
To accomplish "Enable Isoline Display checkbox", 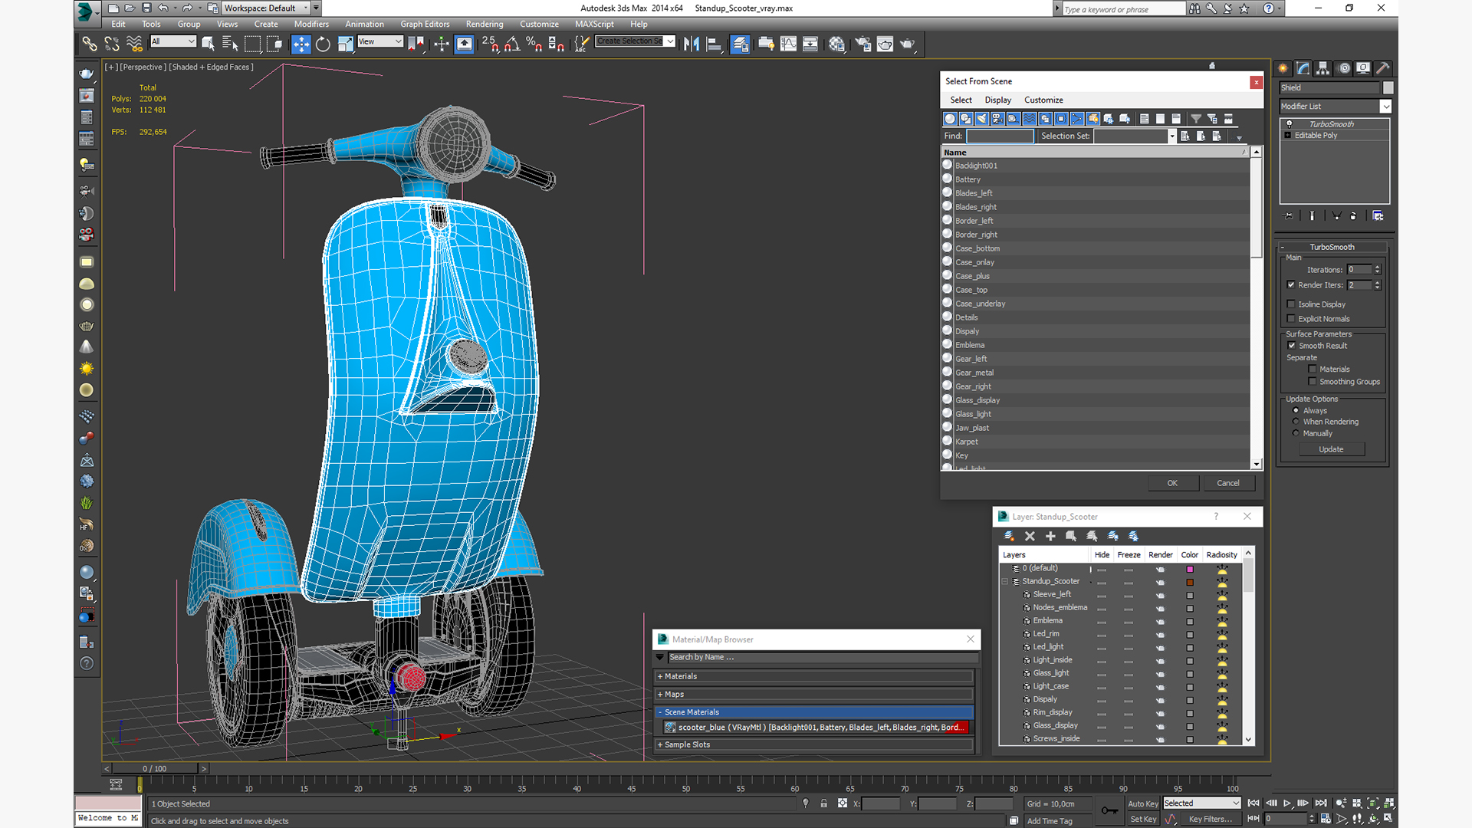I will (1291, 304).
